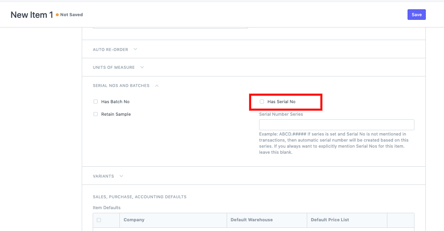Enable the Has Batch No checkbox
444x231 pixels.
pyautogui.click(x=96, y=102)
